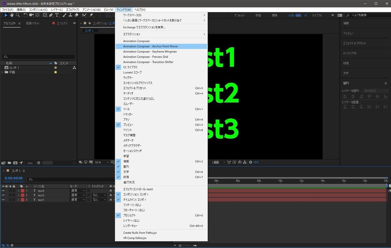391x248 pixels.
Task: Switch to デフォルト workspace
Action: pyautogui.click(x=239, y=15)
